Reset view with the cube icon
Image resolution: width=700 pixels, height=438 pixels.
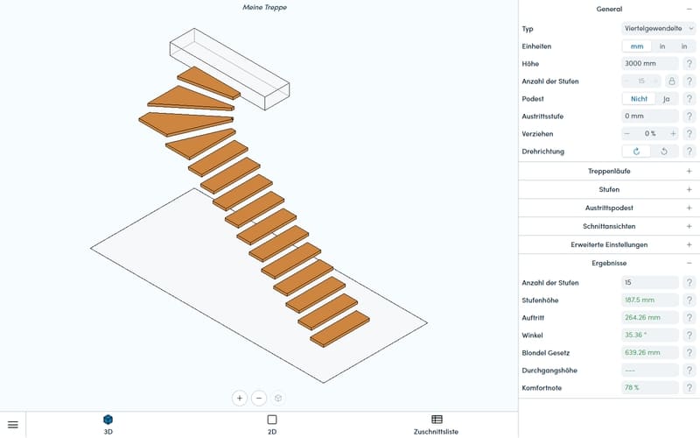[x=278, y=398]
